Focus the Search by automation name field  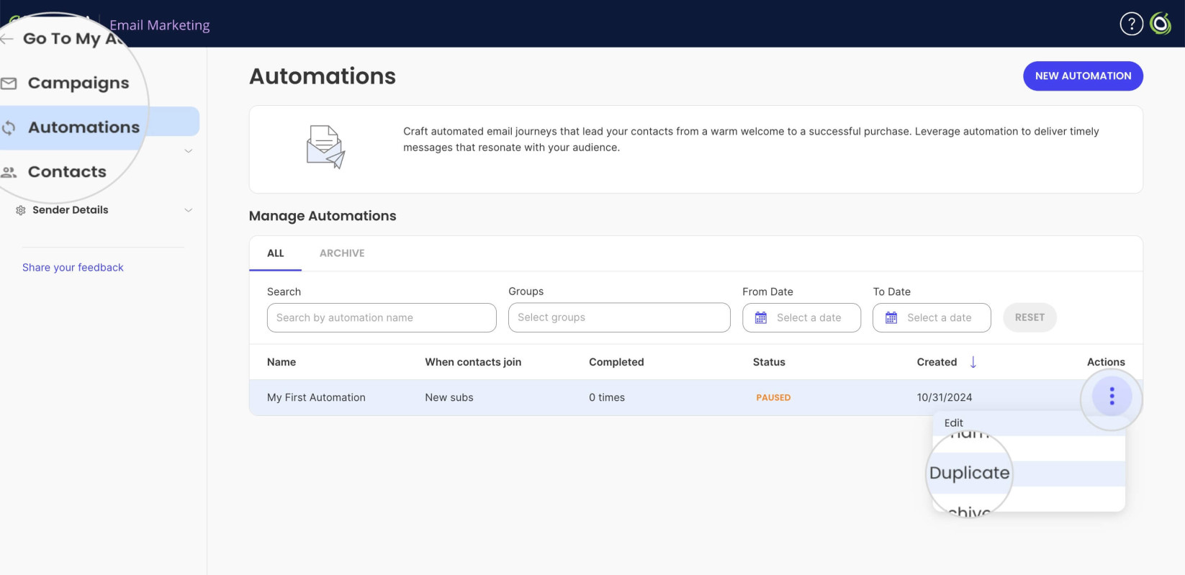click(382, 317)
